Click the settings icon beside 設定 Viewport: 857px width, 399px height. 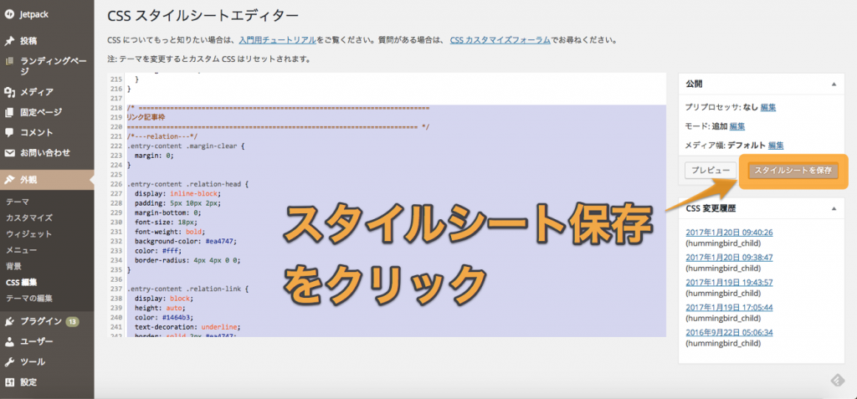[x=8, y=382]
